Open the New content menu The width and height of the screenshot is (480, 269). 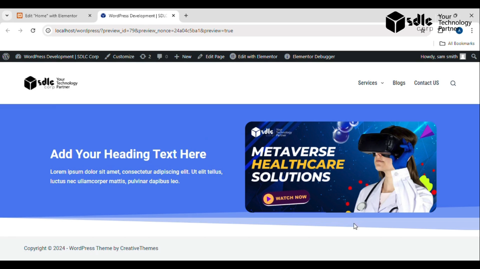click(183, 56)
